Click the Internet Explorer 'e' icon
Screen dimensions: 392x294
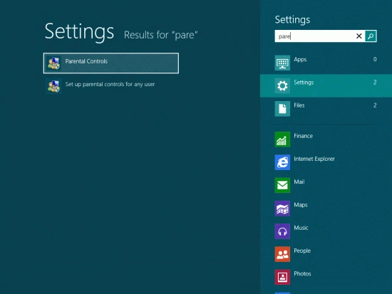[282, 162]
